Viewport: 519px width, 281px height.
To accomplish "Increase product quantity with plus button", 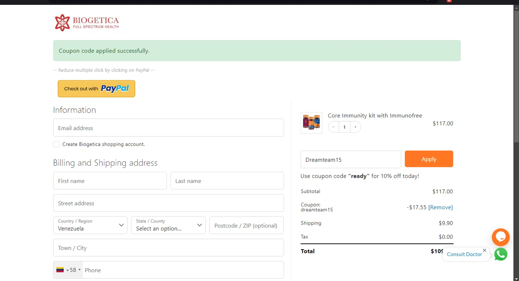I will pos(355,127).
